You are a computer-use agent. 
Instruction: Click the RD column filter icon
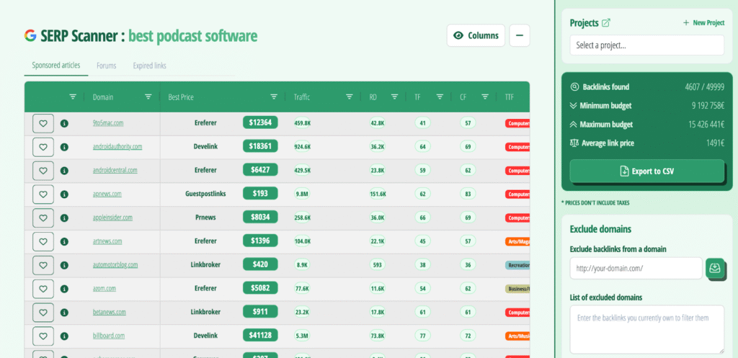coord(394,97)
